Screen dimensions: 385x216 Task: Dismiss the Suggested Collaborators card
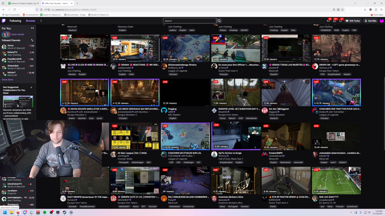pyautogui.click(x=31, y=88)
